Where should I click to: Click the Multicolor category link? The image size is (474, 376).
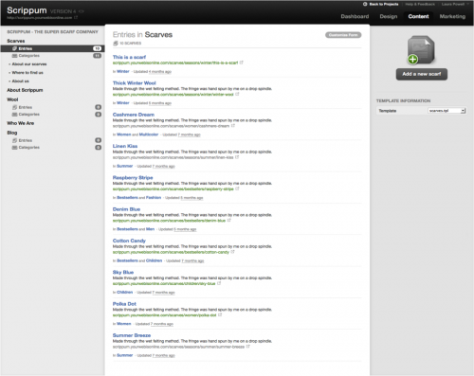(x=149, y=134)
